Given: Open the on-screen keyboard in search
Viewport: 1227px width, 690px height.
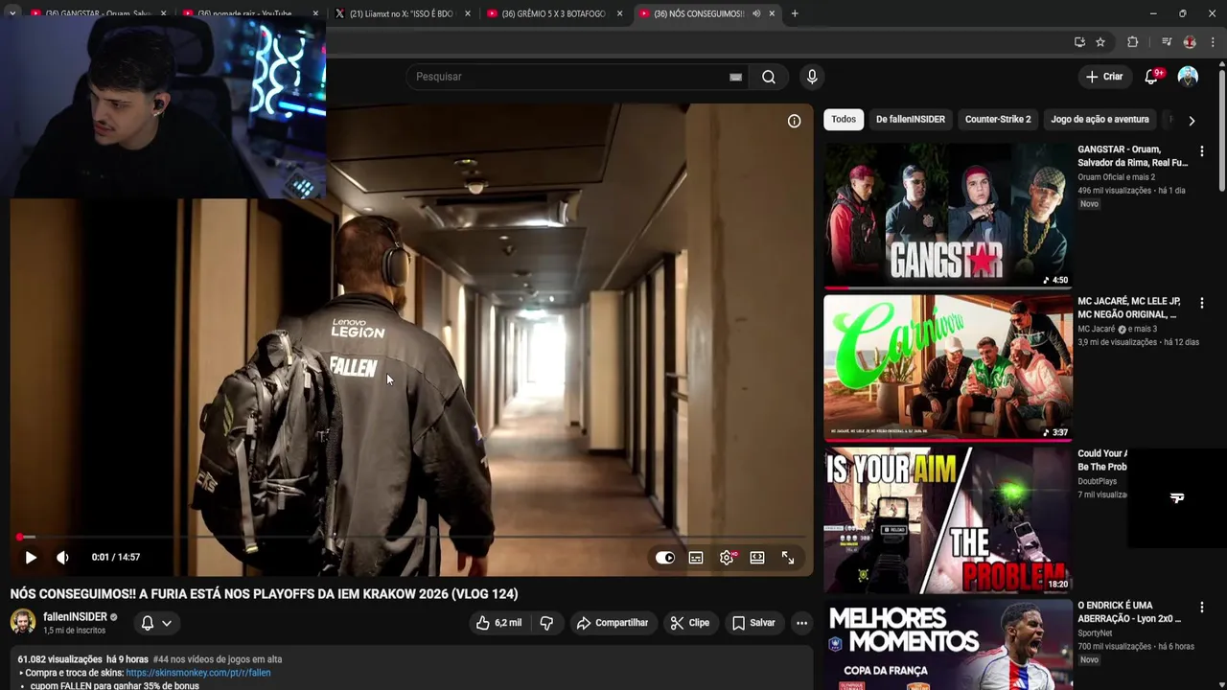Looking at the screenshot, I should click(x=735, y=77).
